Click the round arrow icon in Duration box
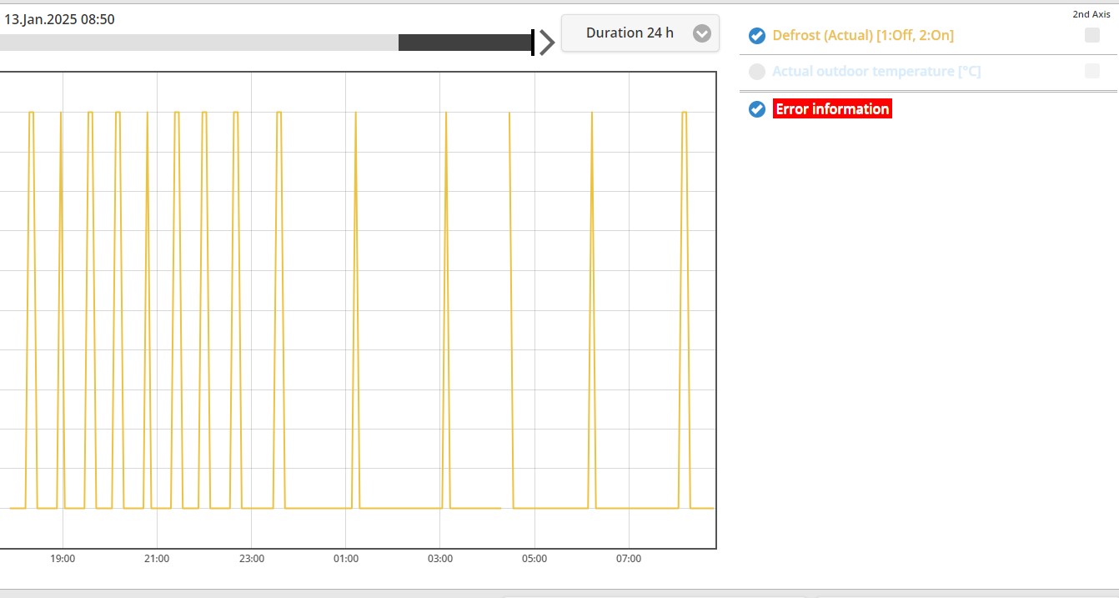This screenshot has height=598, width=1119. coord(702,33)
